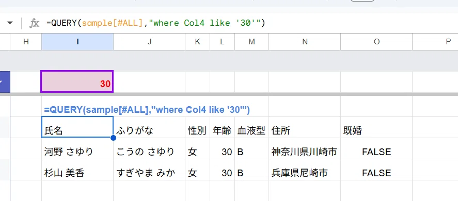Screen dimensions: 458x201
Task: Select the 住所 header cell
Action: coord(305,127)
